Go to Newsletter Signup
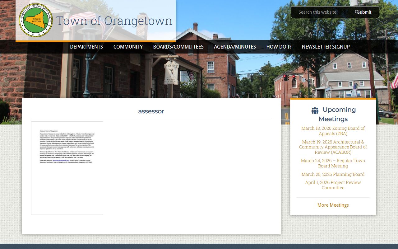Viewport: 398px width, 249px height. [x=326, y=47]
